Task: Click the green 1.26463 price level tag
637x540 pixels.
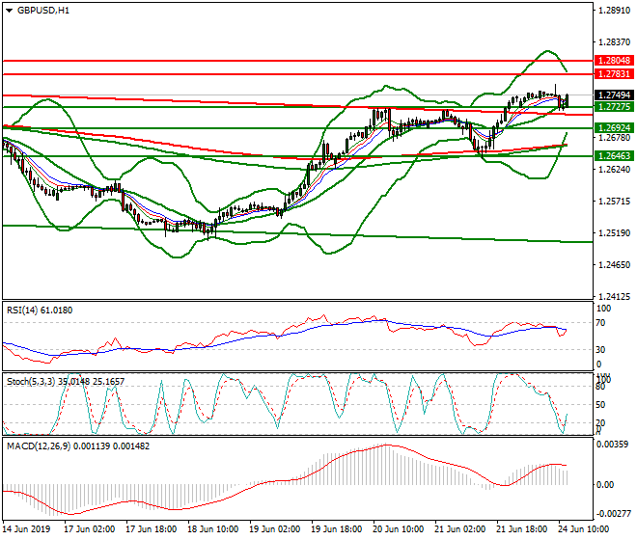Action: 613,154
